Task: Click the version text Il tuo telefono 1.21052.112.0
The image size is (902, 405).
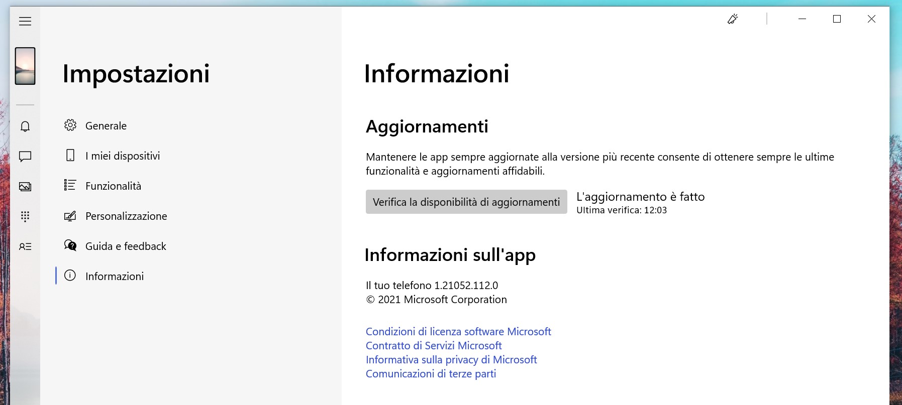Action: pos(432,286)
